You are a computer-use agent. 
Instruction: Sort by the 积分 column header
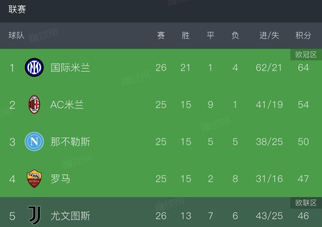pyautogui.click(x=303, y=35)
